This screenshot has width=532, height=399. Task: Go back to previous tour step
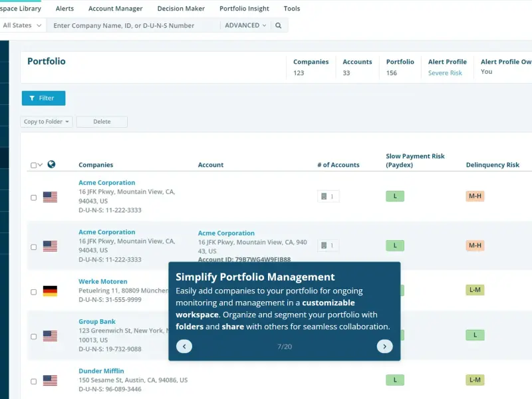(184, 346)
